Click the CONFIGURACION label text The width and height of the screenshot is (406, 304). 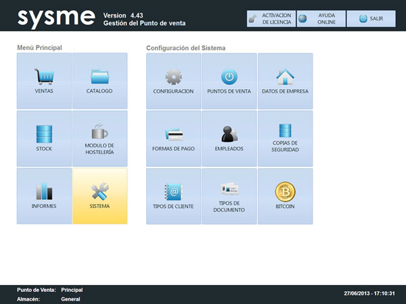click(x=173, y=91)
